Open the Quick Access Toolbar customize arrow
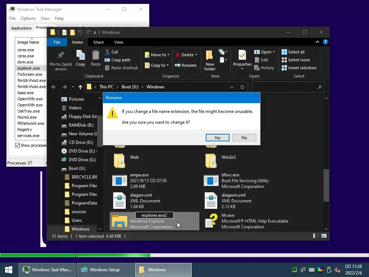The width and height of the screenshot is (369, 277). click(x=95, y=32)
